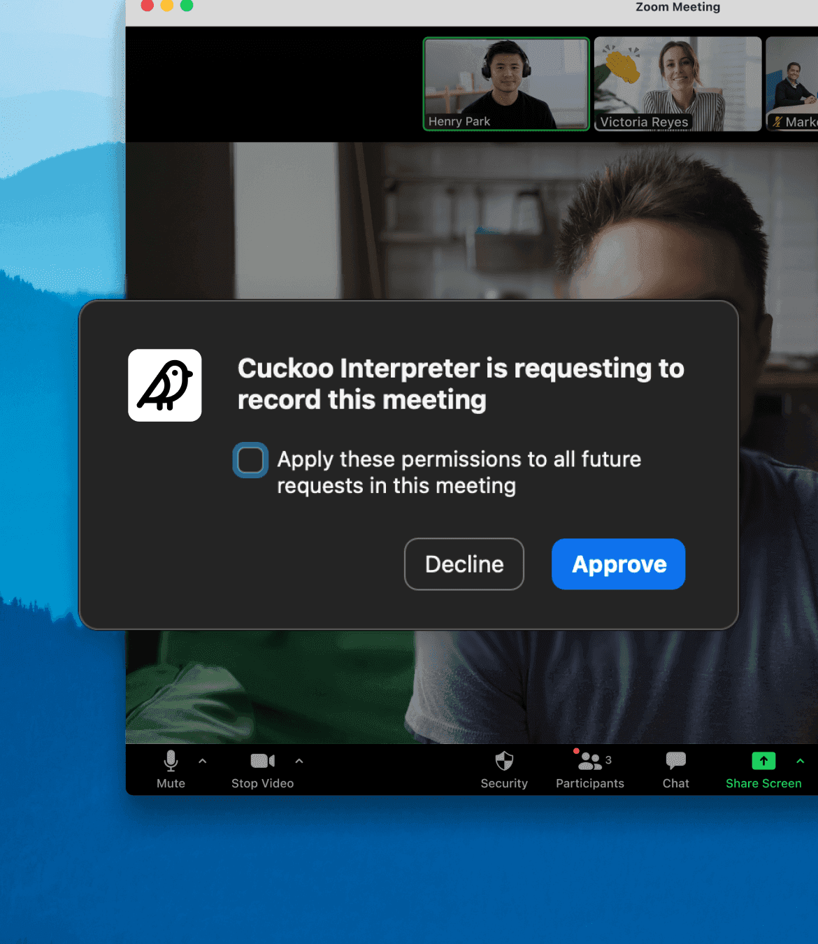818x944 pixels.
Task: Check Apply these permissions to all future requests
Action: click(250, 460)
